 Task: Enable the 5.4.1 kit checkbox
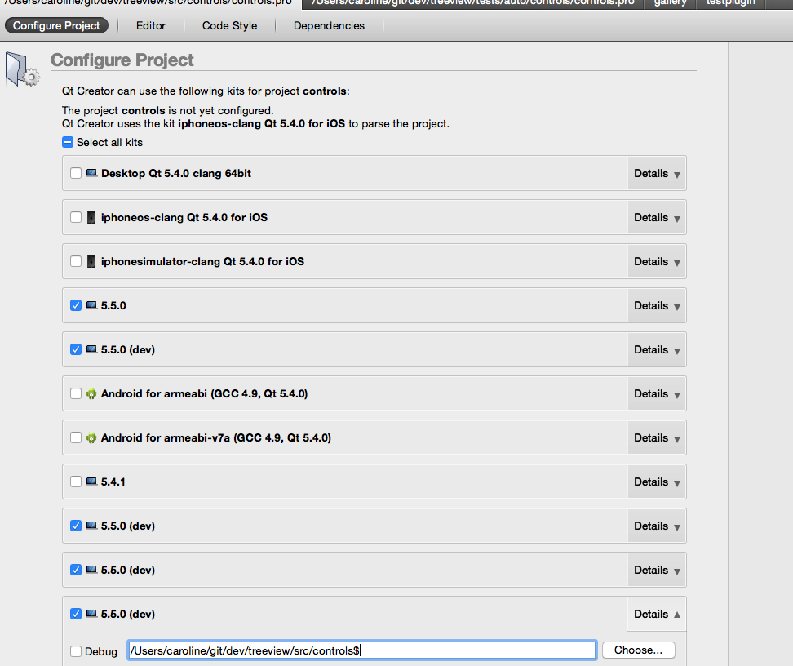point(76,482)
